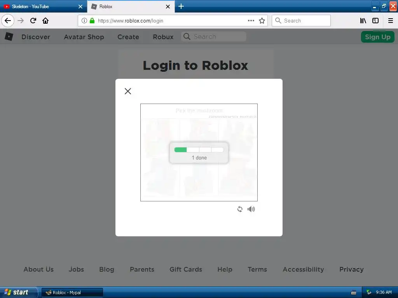The image size is (398, 298).
Task: Open the About Us footer link
Action: [x=38, y=269]
